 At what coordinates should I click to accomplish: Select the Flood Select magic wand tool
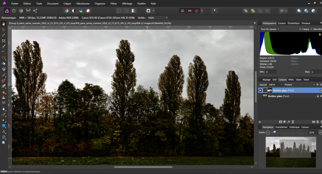(x=3, y=52)
